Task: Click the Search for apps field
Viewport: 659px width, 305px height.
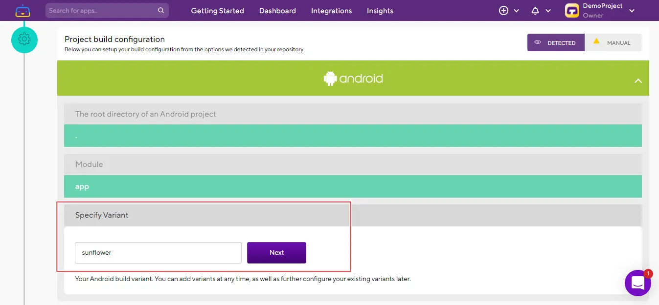Action: click(102, 11)
